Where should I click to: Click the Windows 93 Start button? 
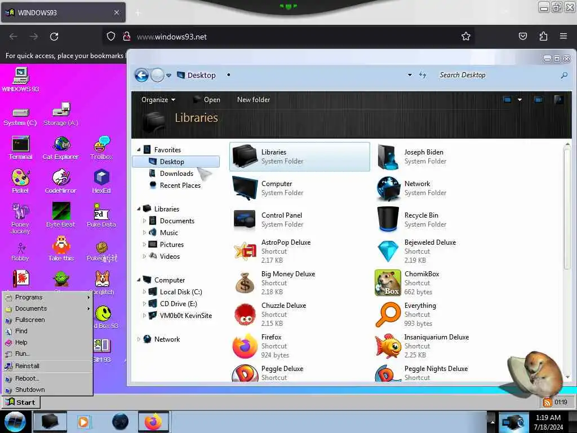coord(21,402)
